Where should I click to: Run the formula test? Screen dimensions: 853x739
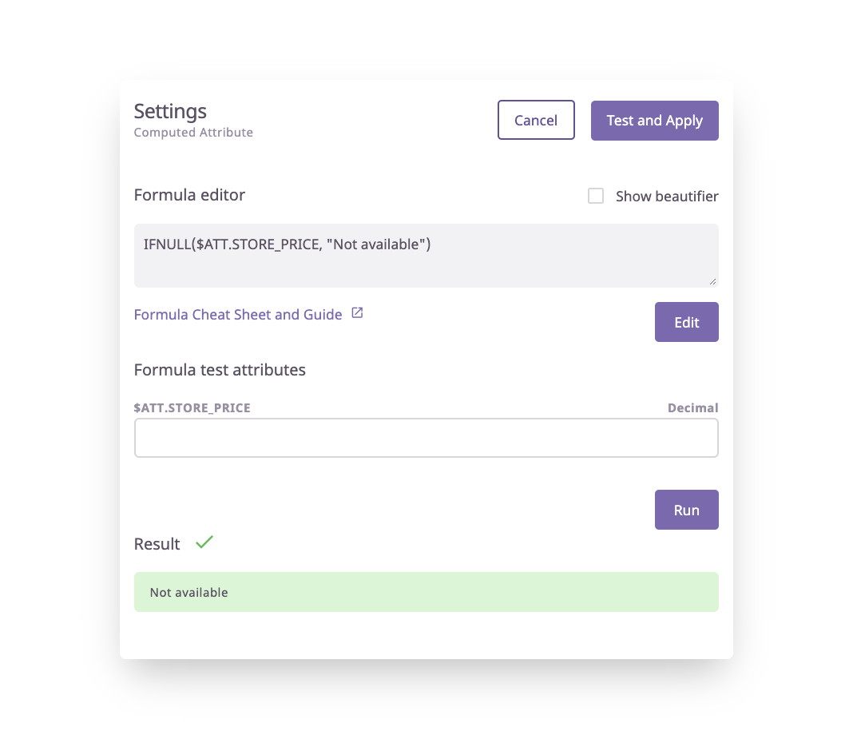[x=687, y=510]
